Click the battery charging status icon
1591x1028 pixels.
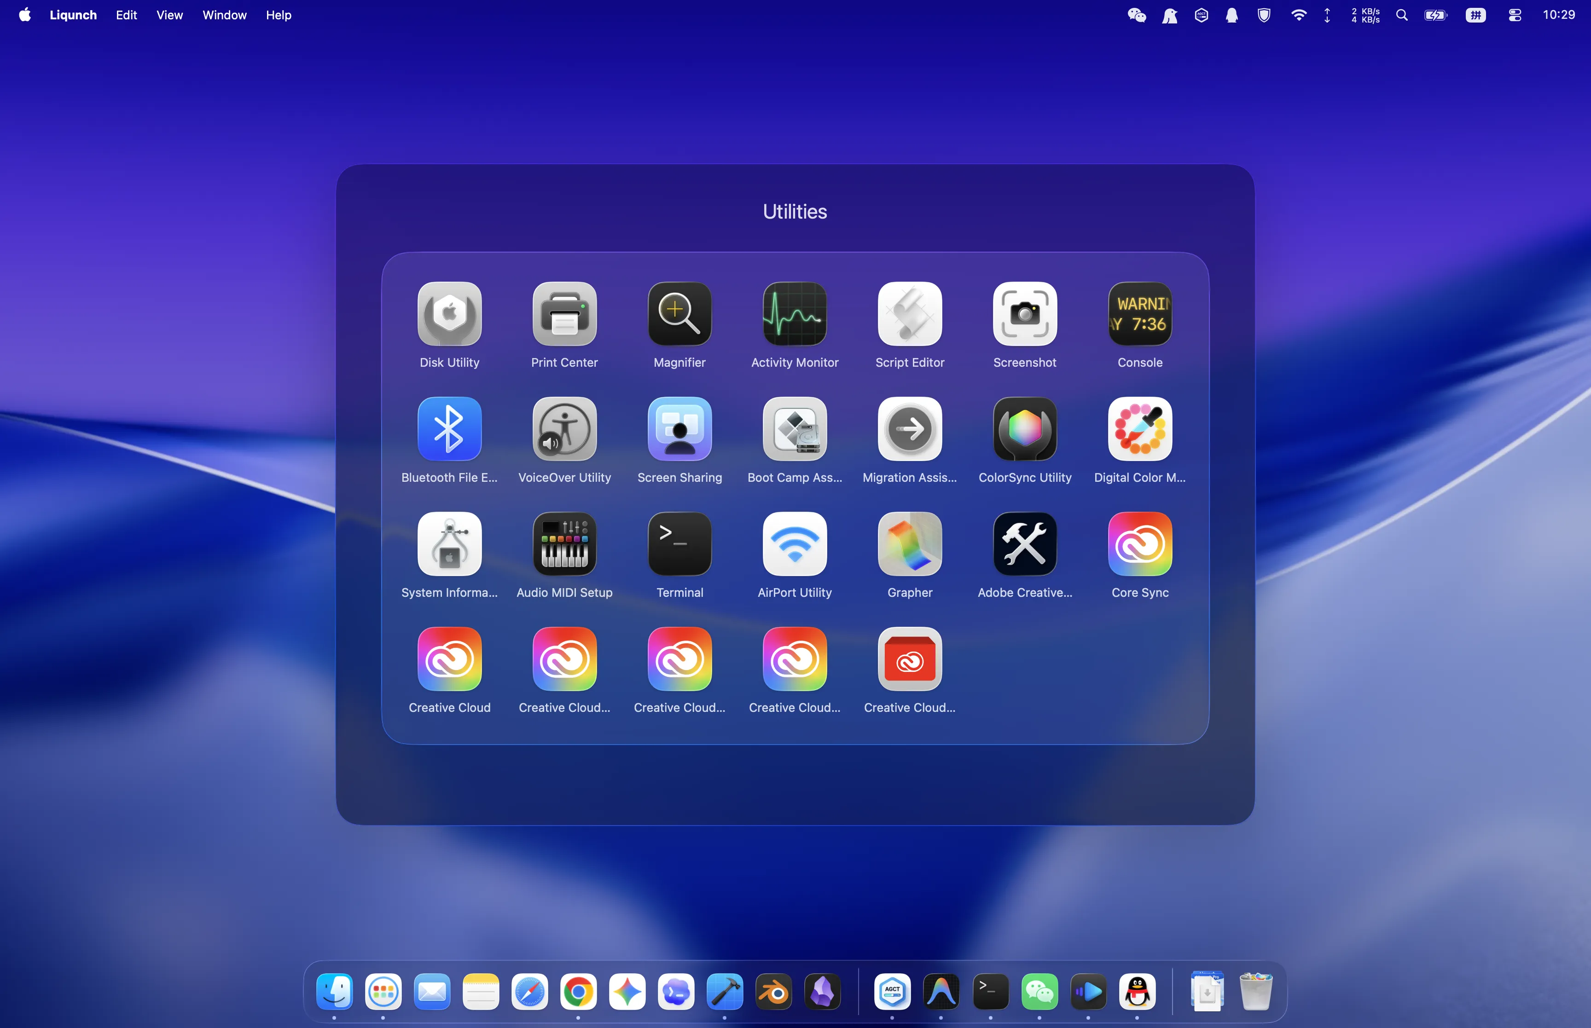pos(1435,15)
